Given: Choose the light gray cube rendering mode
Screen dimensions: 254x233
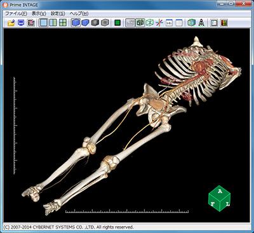Looking at the screenshot, I should pyautogui.click(x=105, y=23).
